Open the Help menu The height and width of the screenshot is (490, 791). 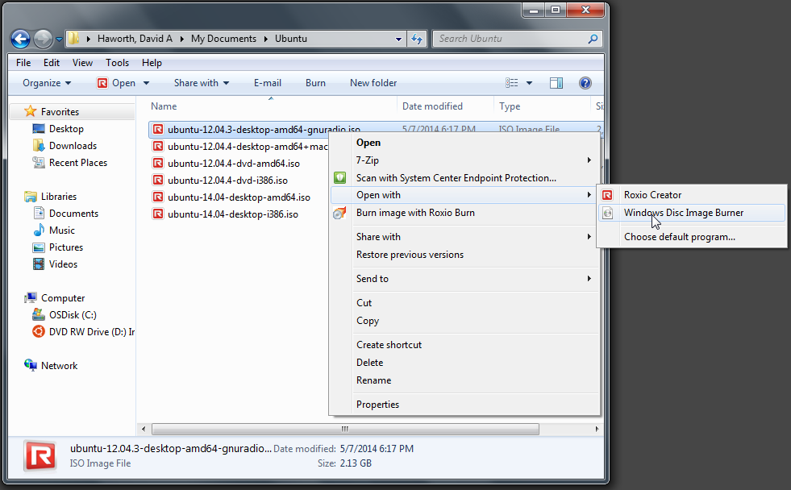click(152, 63)
